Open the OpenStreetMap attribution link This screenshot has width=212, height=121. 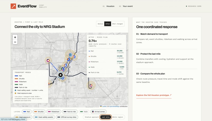point(114,107)
